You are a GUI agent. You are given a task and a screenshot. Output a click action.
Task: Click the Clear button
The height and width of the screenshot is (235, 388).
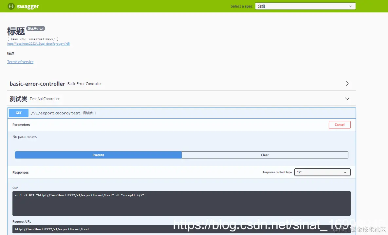pos(265,155)
